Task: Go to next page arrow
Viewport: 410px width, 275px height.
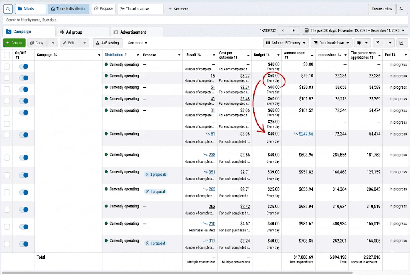Action: [x=294, y=30]
